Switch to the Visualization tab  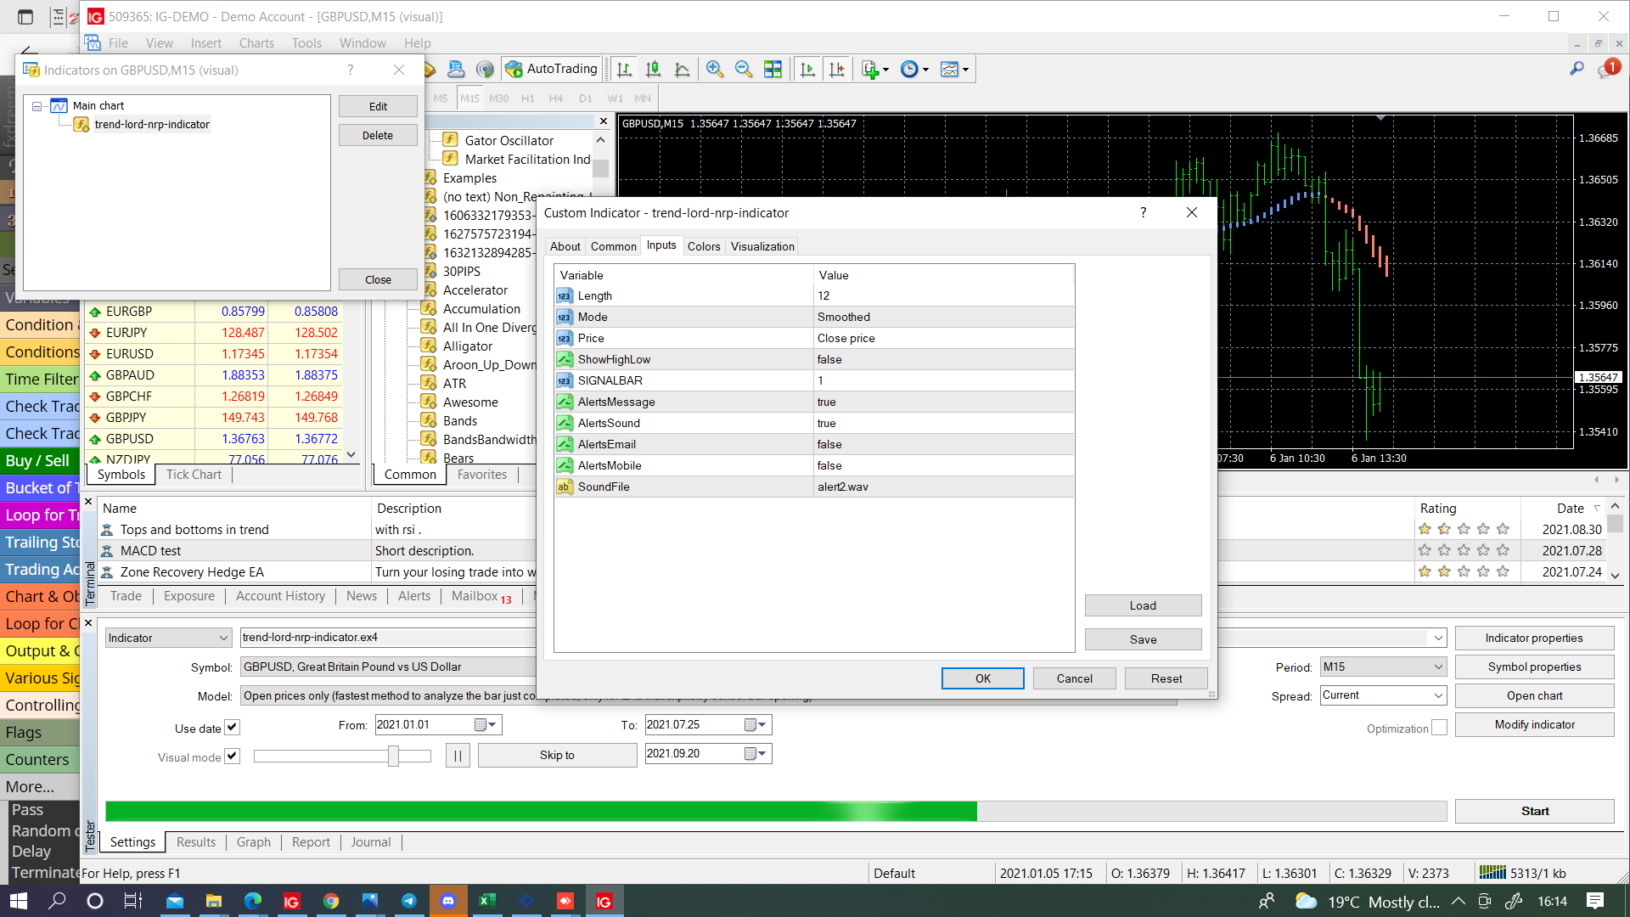coord(762,246)
